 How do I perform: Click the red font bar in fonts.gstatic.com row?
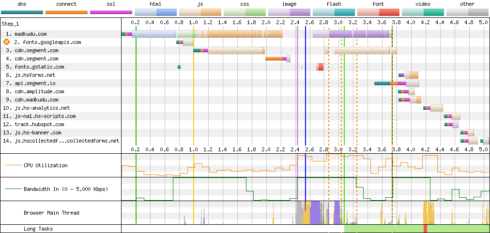click(320, 67)
